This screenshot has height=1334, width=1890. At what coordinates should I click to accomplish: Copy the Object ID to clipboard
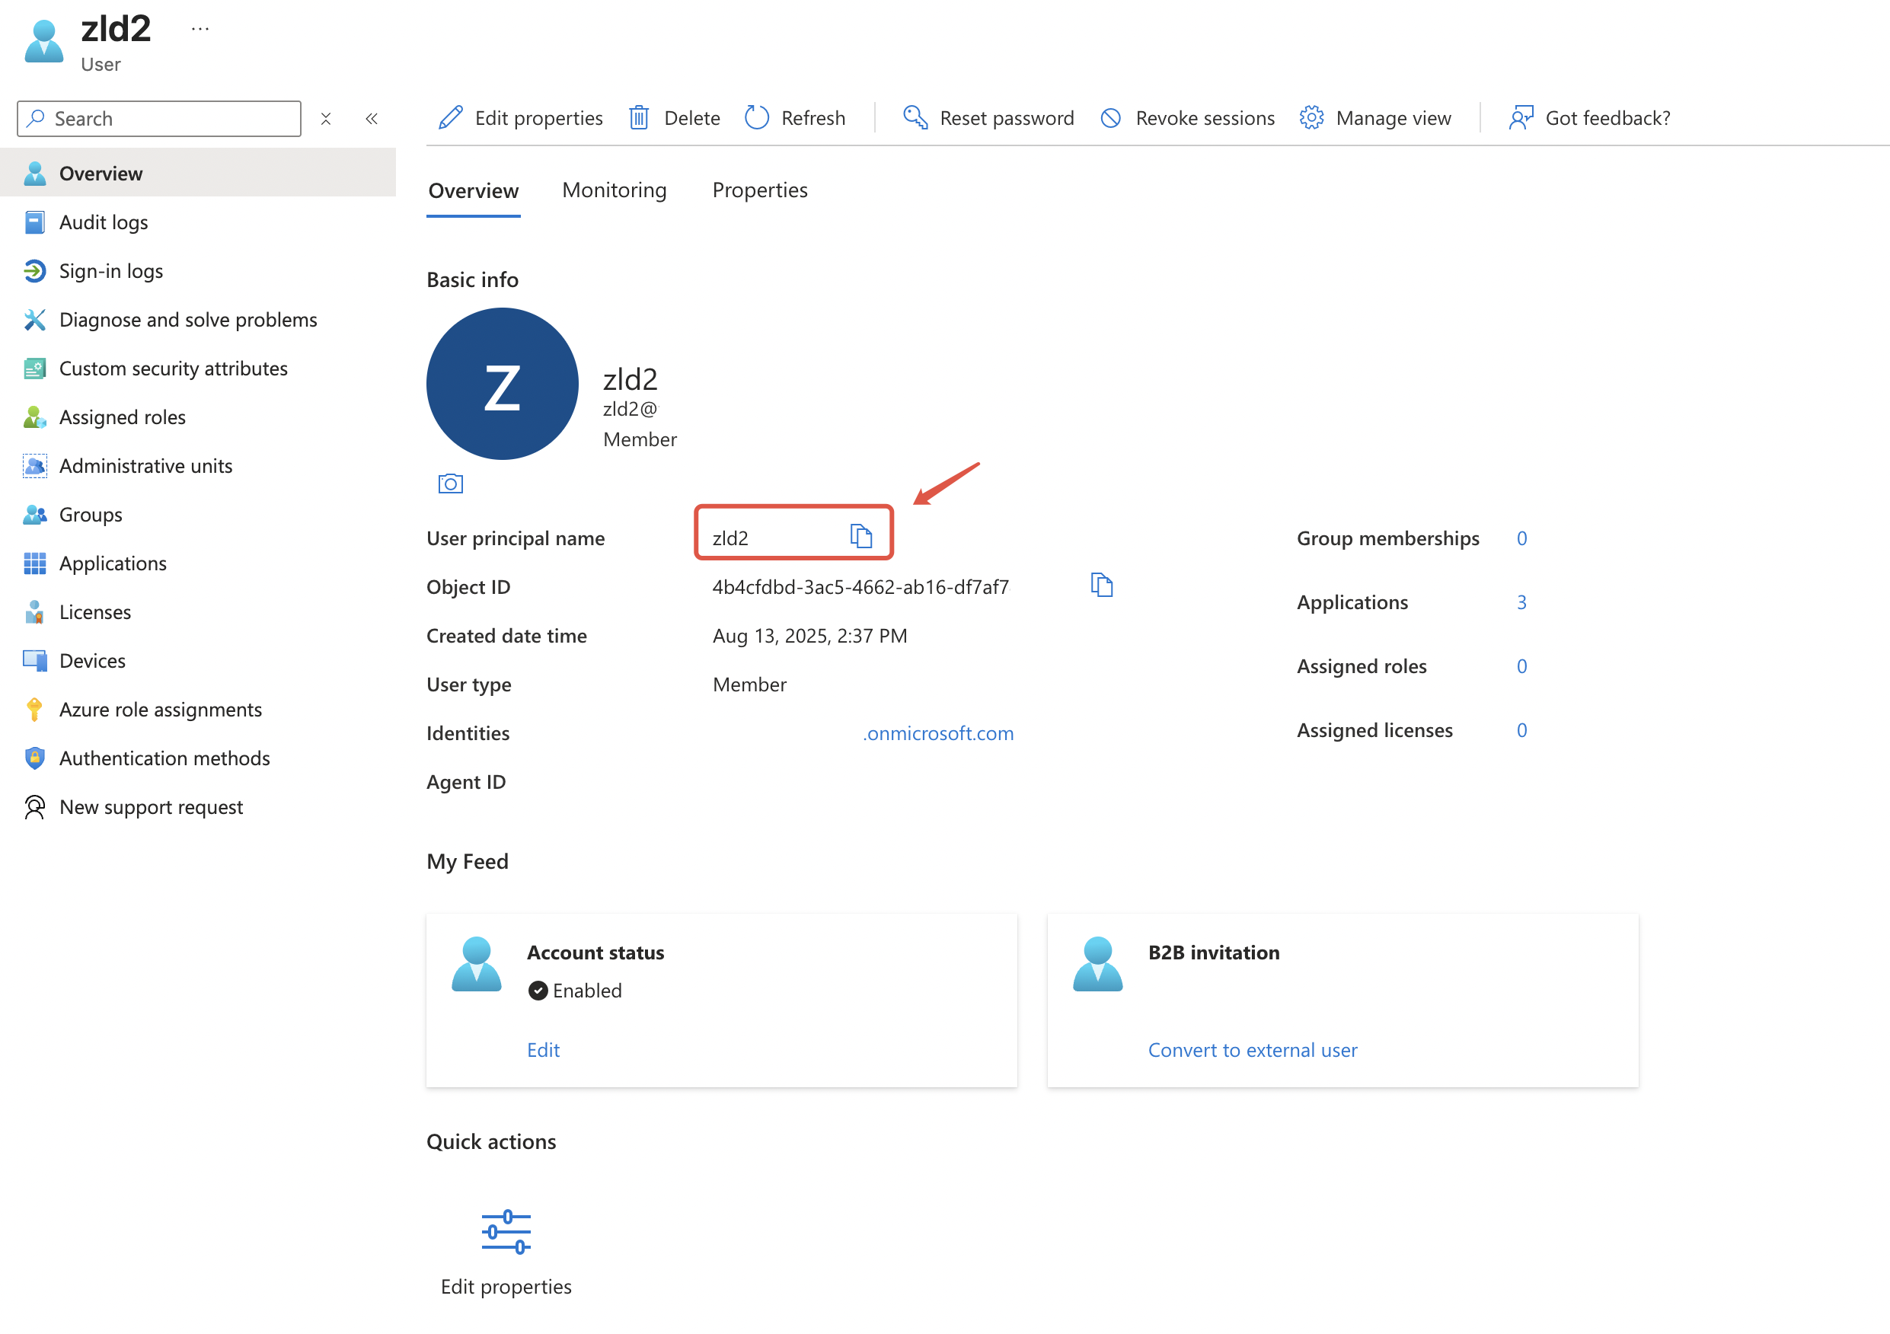click(1100, 585)
